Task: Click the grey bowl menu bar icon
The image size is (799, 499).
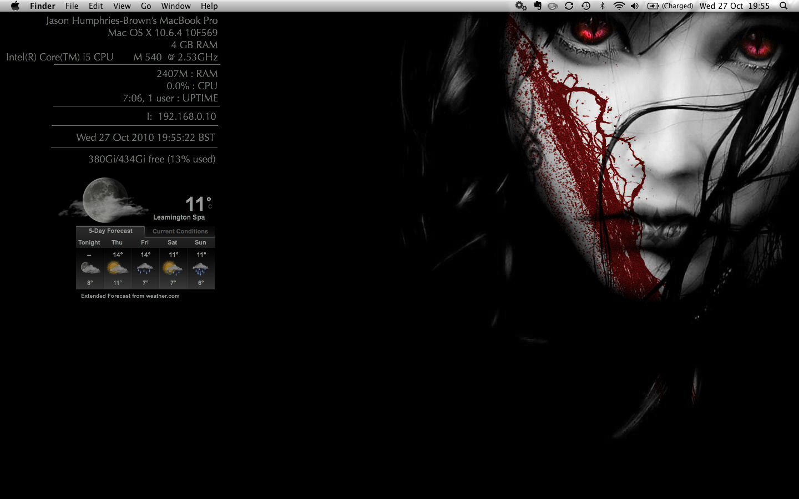Action: click(553, 6)
